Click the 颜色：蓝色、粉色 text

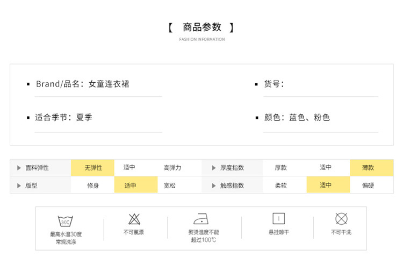pos(297,117)
